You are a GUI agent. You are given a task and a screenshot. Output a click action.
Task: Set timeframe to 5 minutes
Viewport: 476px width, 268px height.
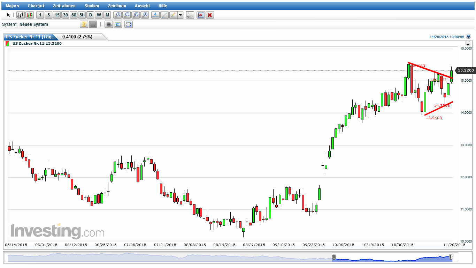click(x=48, y=15)
